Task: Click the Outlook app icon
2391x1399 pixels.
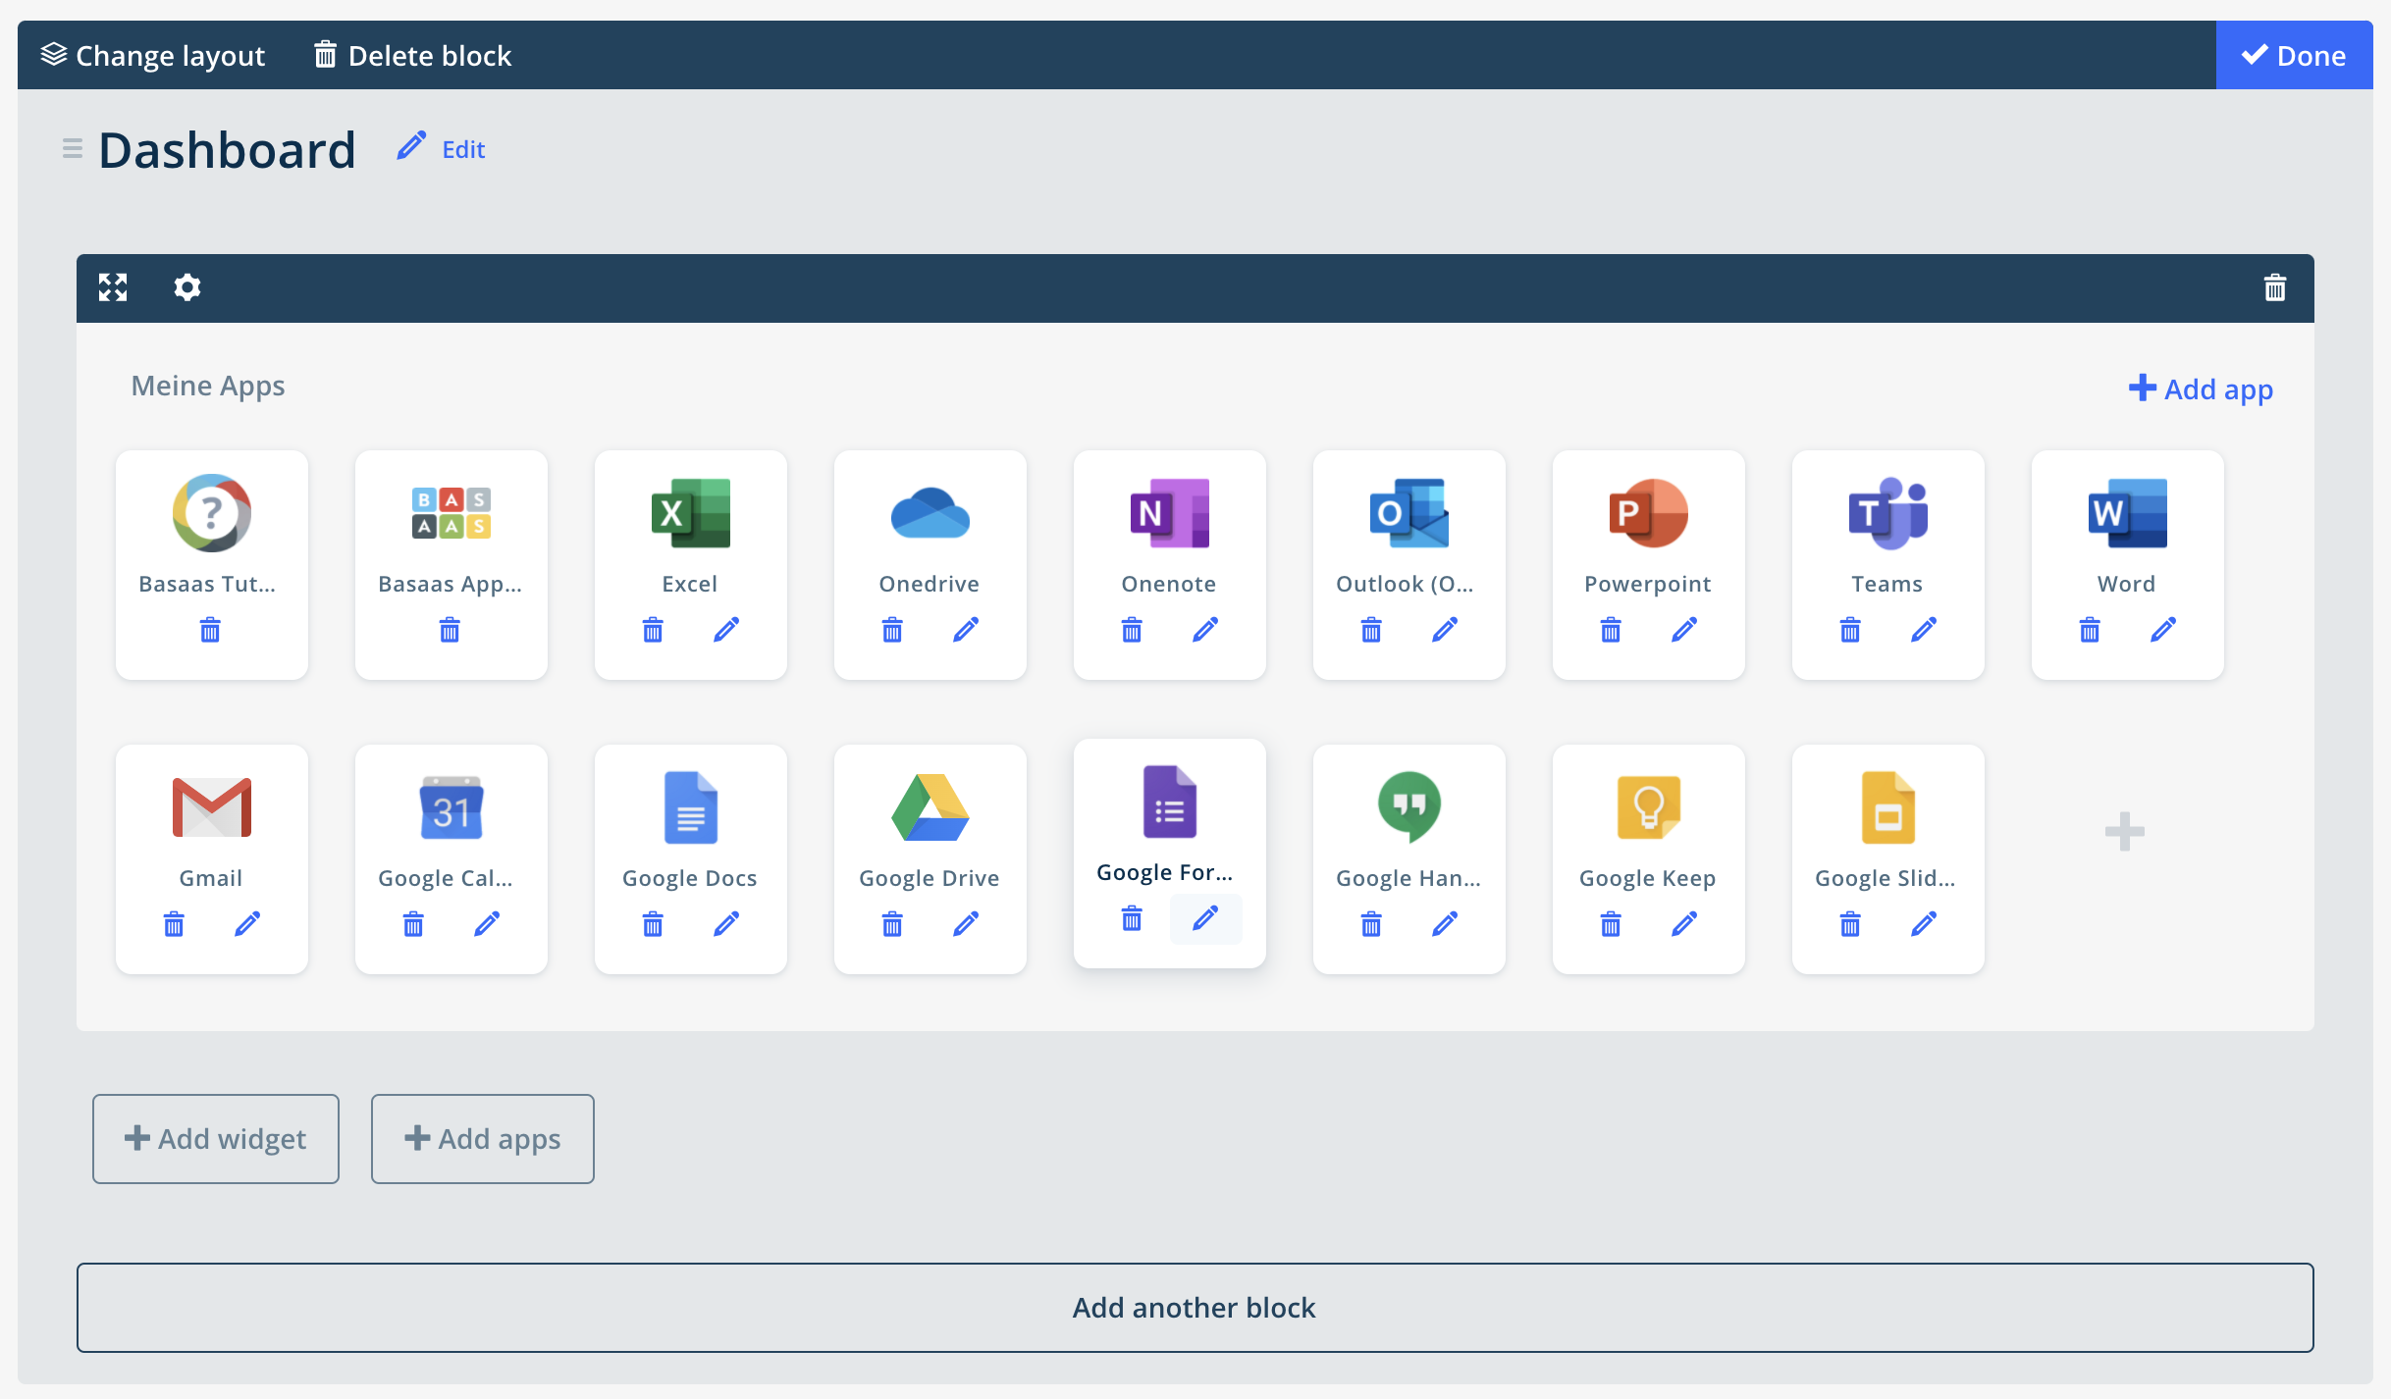Action: tap(1409, 513)
